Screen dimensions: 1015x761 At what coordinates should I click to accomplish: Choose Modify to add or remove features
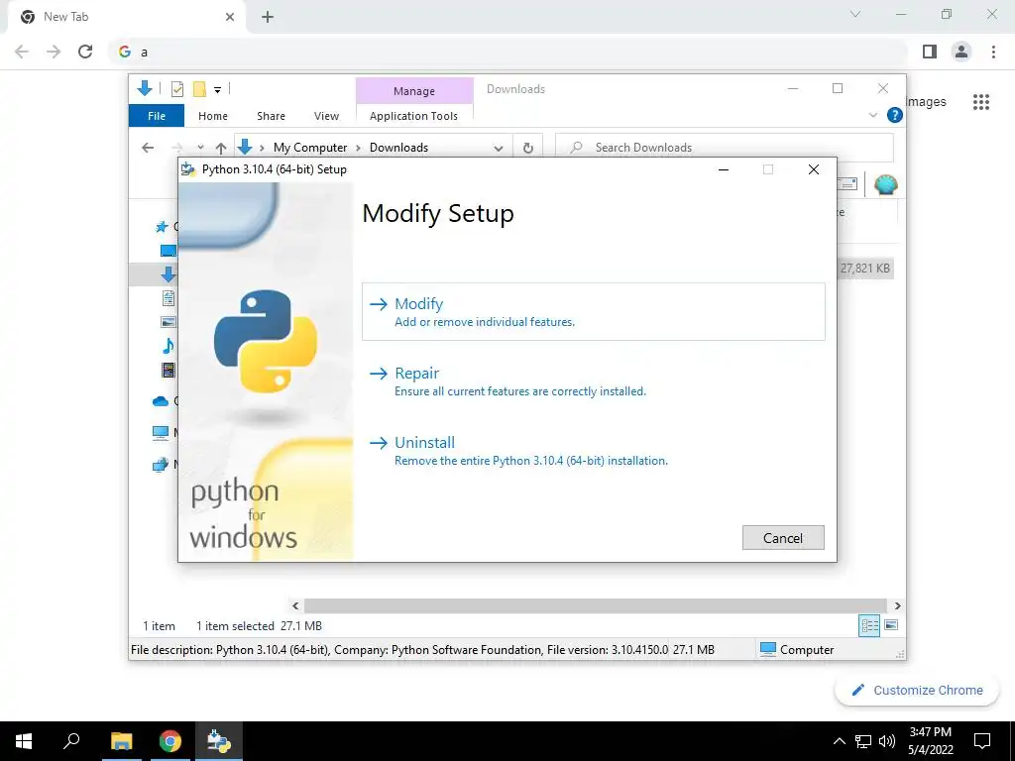tap(593, 311)
